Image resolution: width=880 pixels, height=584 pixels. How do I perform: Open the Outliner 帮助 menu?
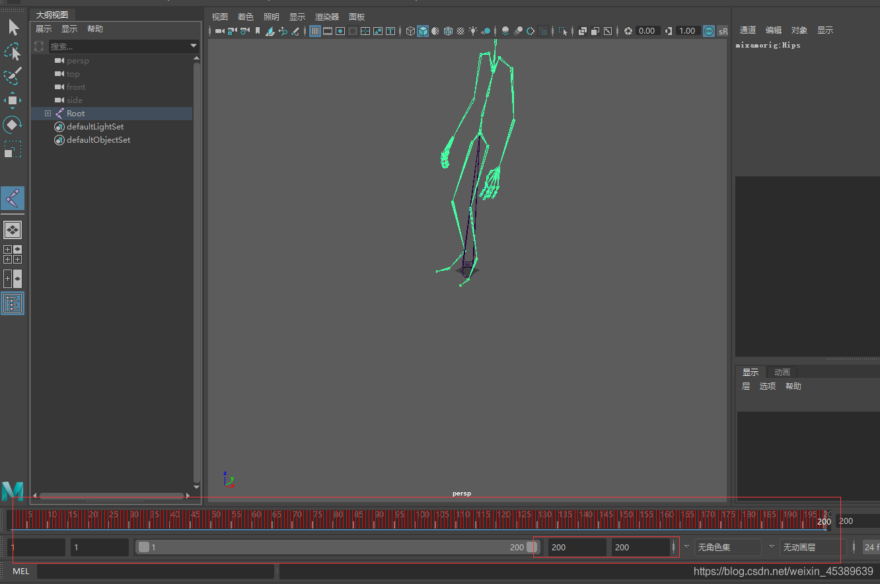95,29
